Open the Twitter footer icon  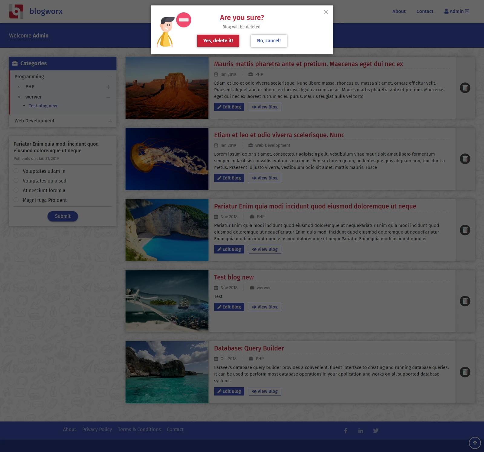tap(376, 431)
